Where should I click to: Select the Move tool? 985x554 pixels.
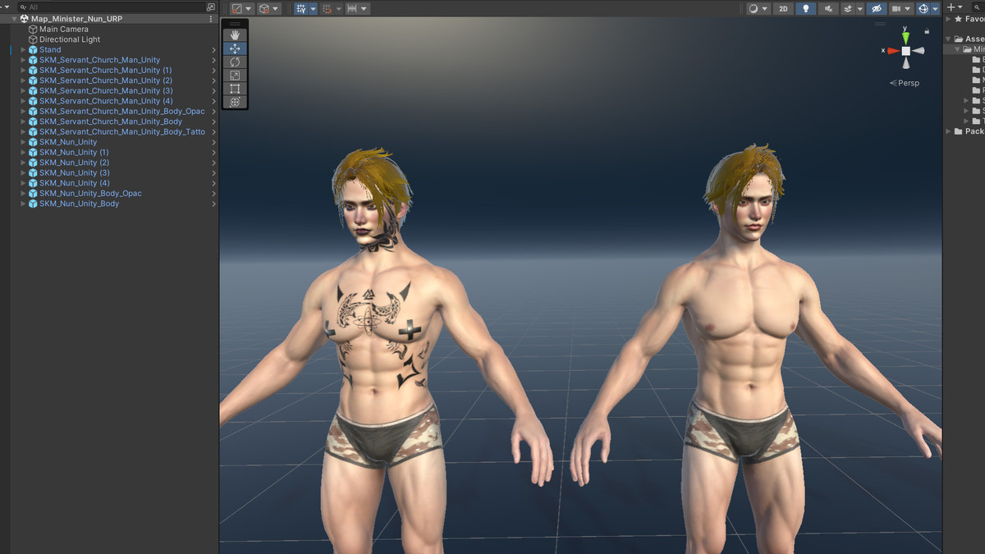point(235,48)
